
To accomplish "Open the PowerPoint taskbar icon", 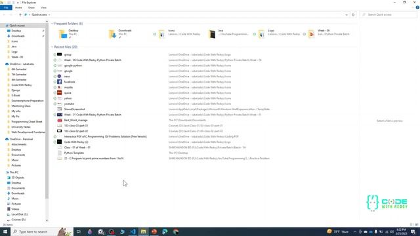I will coord(154,231).
